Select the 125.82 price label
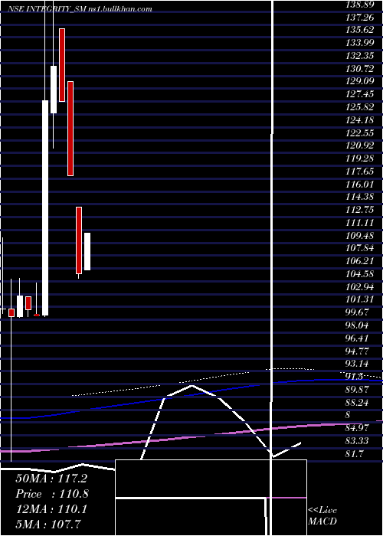Image resolution: width=383 pixels, height=536 pixels. 360,107
